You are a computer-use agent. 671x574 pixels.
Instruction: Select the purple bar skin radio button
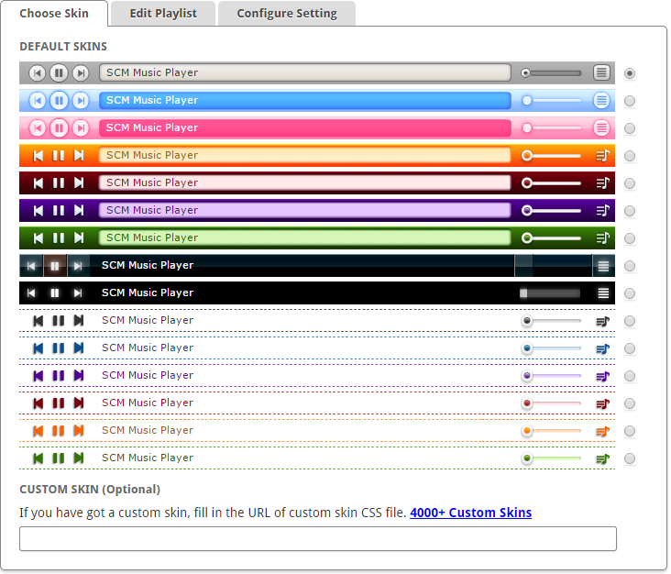[630, 211]
